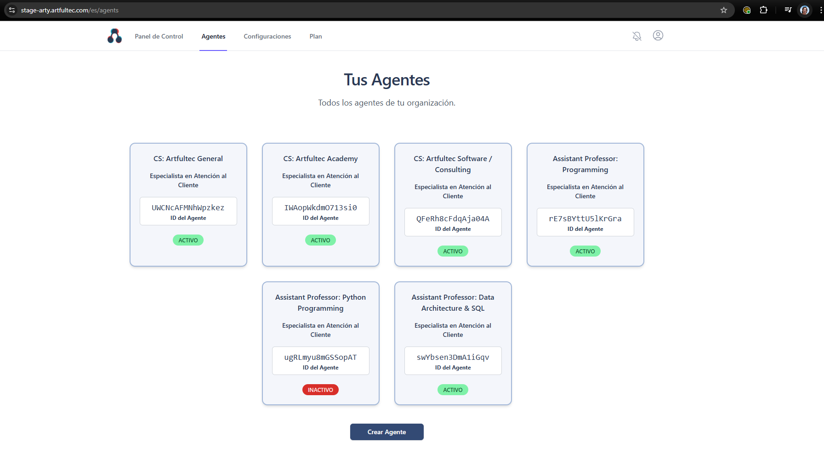Open the Plan tab

pyautogui.click(x=316, y=36)
